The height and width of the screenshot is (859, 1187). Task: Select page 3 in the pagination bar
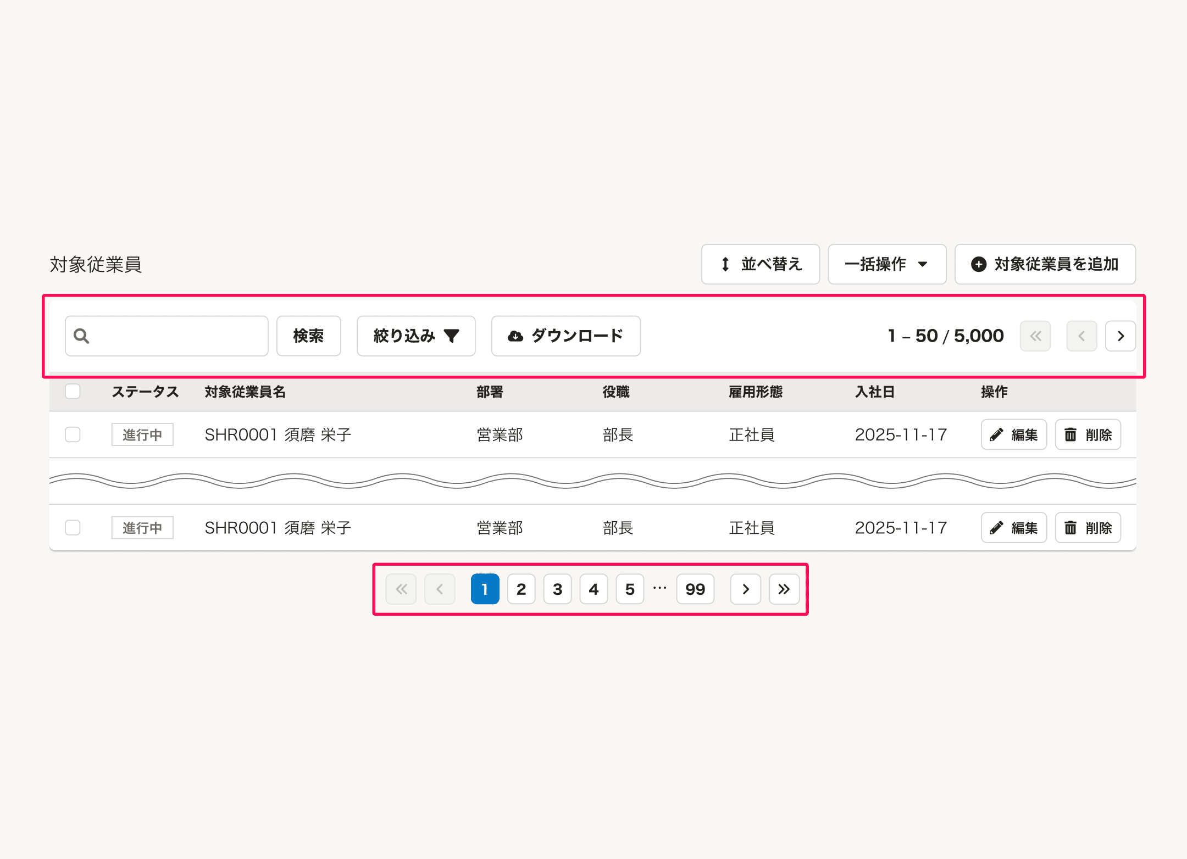(x=557, y=589)
